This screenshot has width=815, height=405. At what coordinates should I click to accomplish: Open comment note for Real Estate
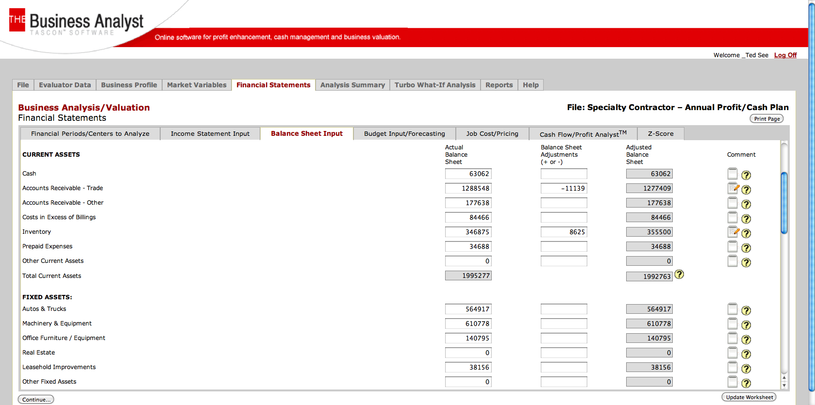coord(732,353)
